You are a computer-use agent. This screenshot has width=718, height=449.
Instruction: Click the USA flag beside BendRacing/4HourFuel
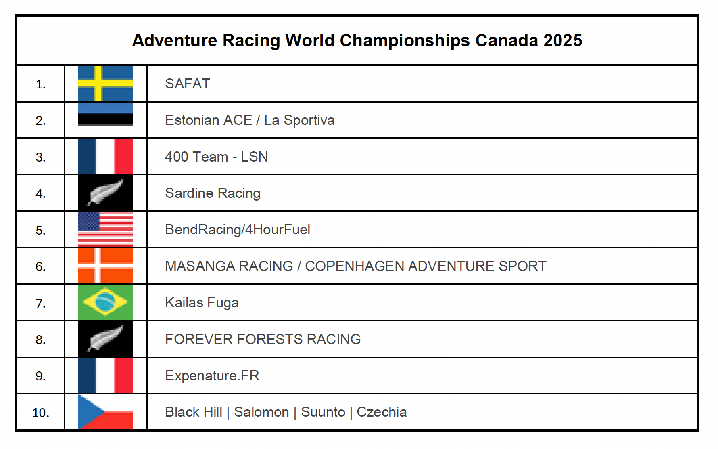tap(105, 229)
